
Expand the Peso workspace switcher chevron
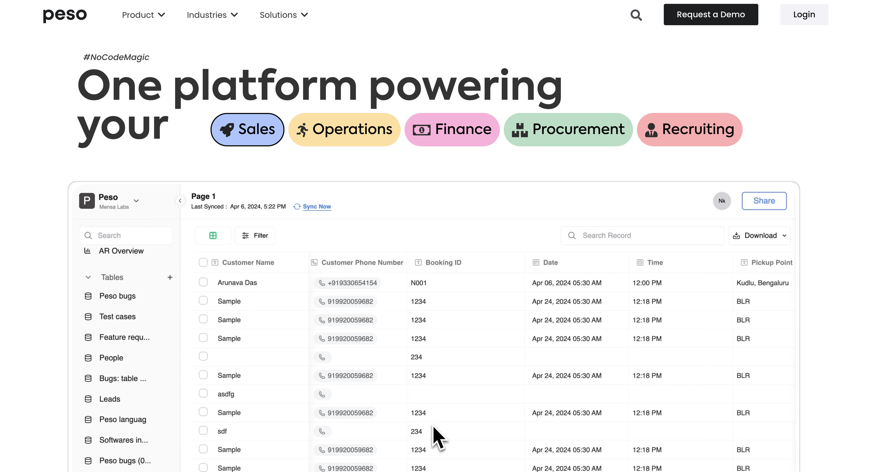click(136, 201)
